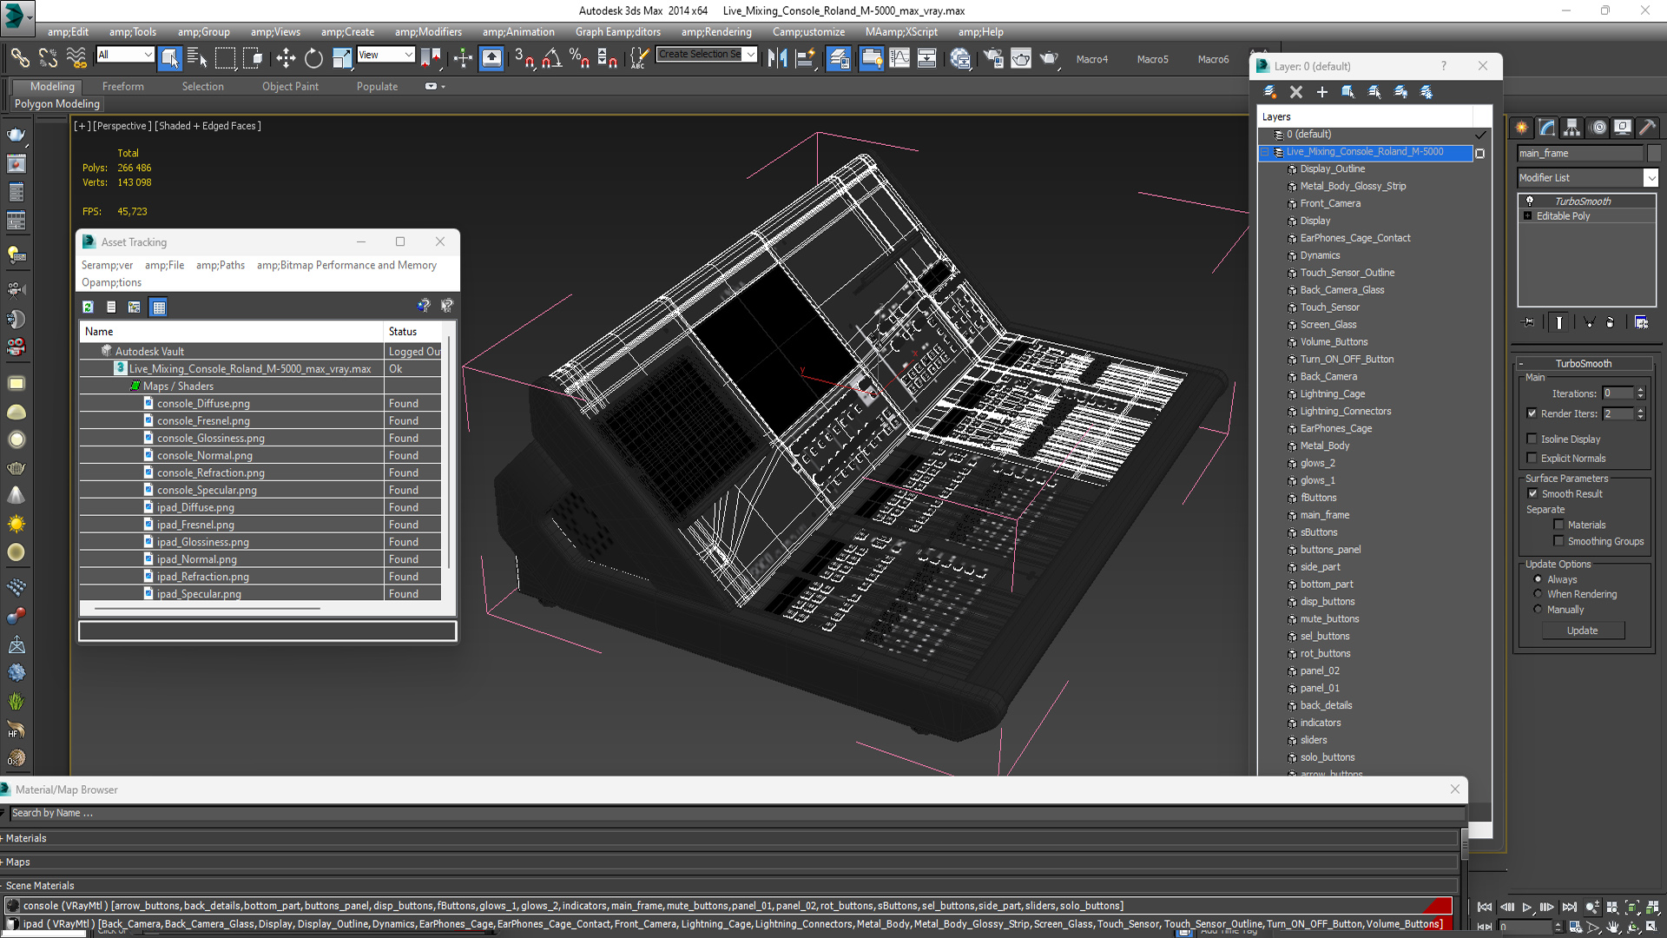
Task: Click delete X icon in Layer dialog
Action: 1296,92
